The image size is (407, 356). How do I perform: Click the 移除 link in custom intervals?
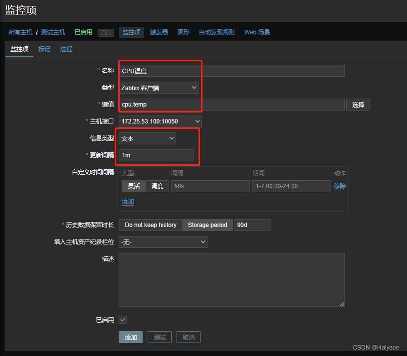tap(340, 186)
